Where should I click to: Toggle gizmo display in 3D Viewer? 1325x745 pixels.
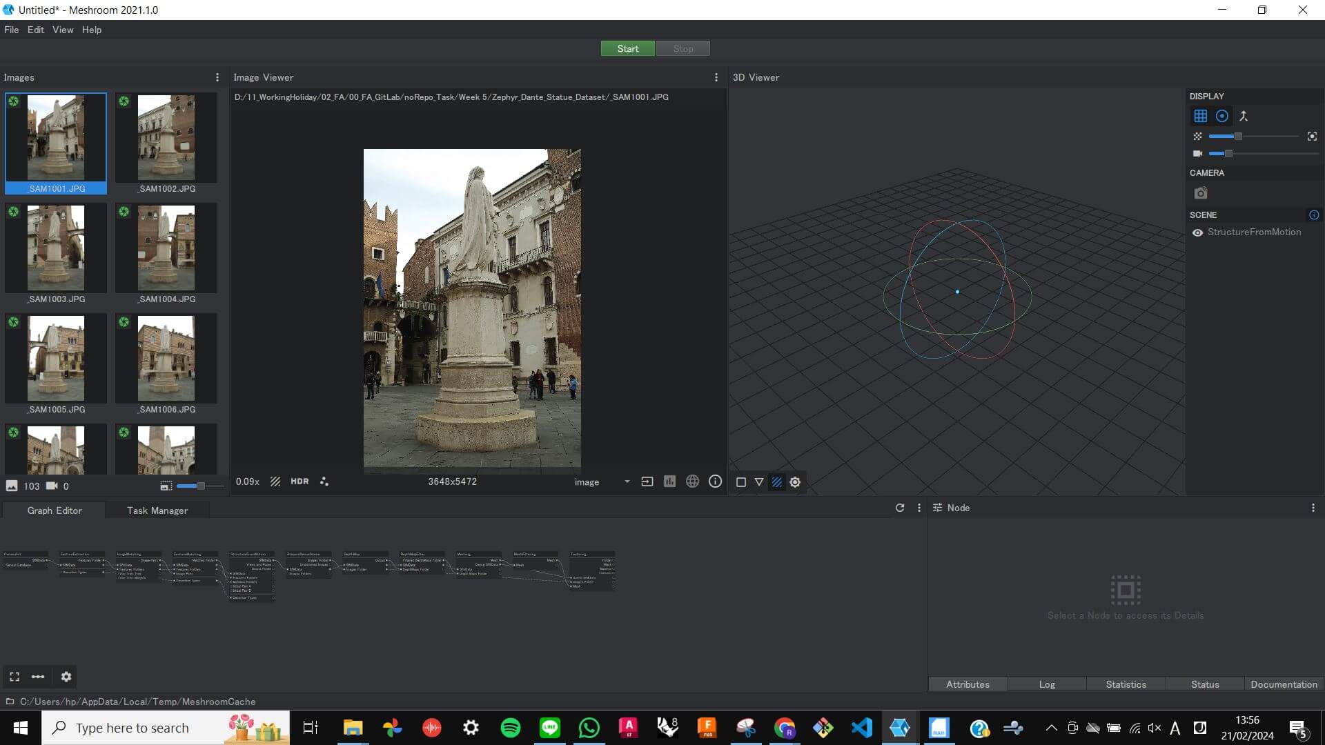(1221, 116)
